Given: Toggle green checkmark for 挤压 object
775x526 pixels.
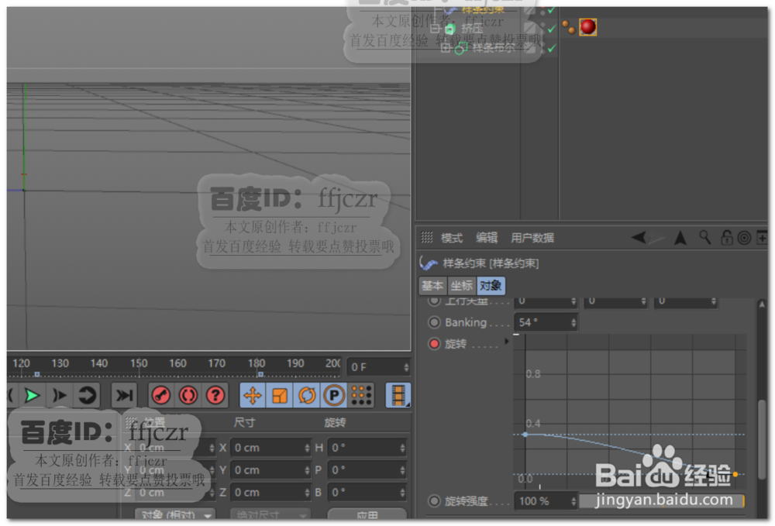Looking at the screenshot, I should (551, 29).
